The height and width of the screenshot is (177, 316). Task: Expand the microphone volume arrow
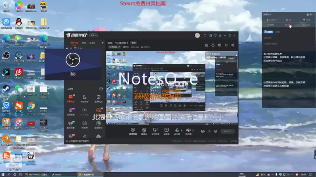pos(182,131)
